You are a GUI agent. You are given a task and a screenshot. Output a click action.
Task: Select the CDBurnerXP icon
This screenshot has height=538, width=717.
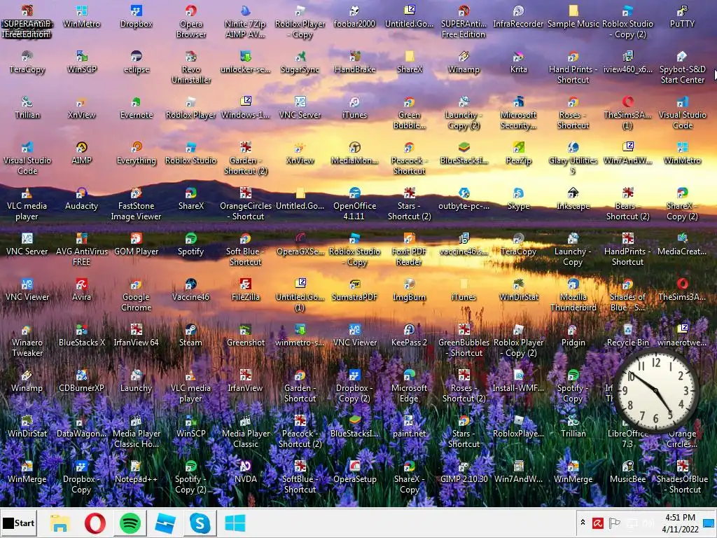pyautogui.click(x=81, y=381)
